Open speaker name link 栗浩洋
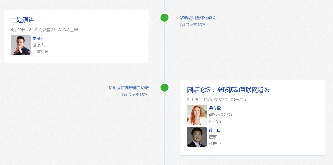The height and width of the screenshot is (165, 333). [38, 38]
